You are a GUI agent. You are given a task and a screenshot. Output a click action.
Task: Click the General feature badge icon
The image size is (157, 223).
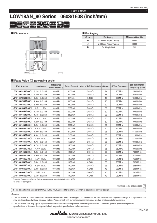[13, 24]
